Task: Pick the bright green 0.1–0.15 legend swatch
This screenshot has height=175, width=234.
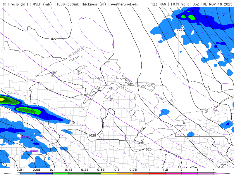Action: click(x=61, y=174)
